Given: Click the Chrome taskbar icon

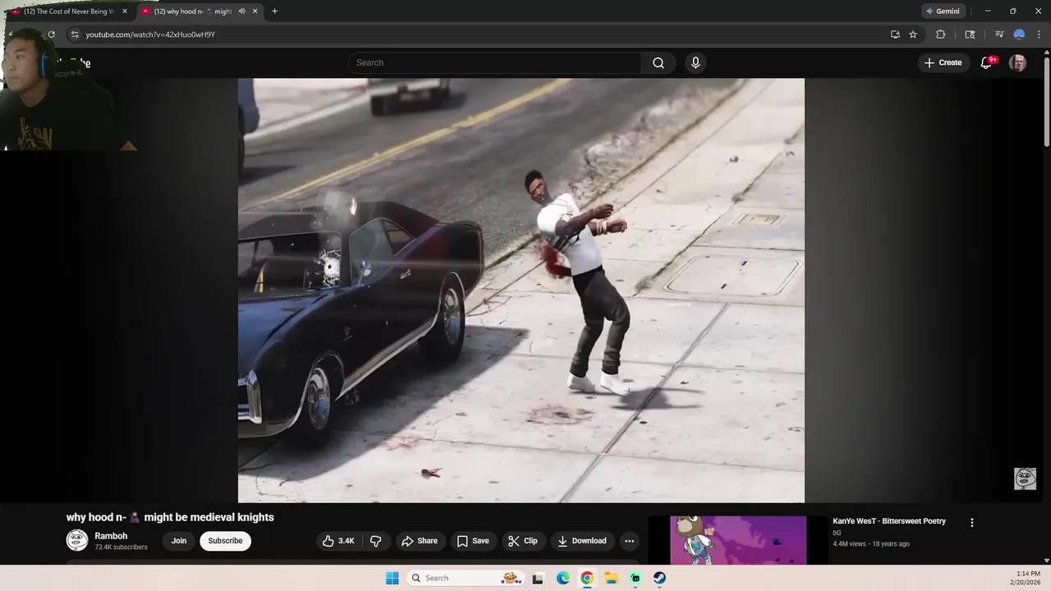Looking at the screenshot, I should coord(587,578).
